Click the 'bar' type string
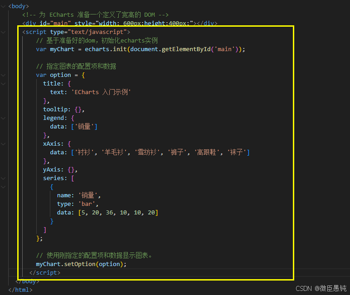 87,204
